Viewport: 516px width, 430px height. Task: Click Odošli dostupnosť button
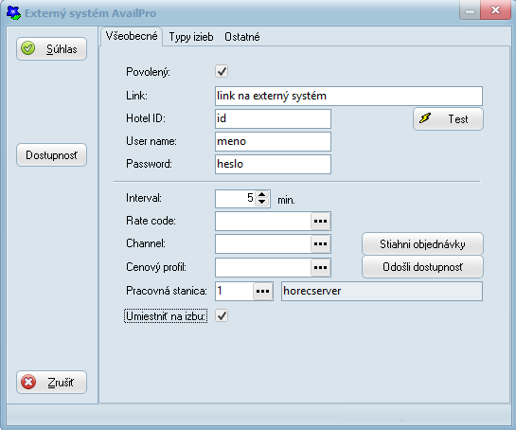pos(422,267)
